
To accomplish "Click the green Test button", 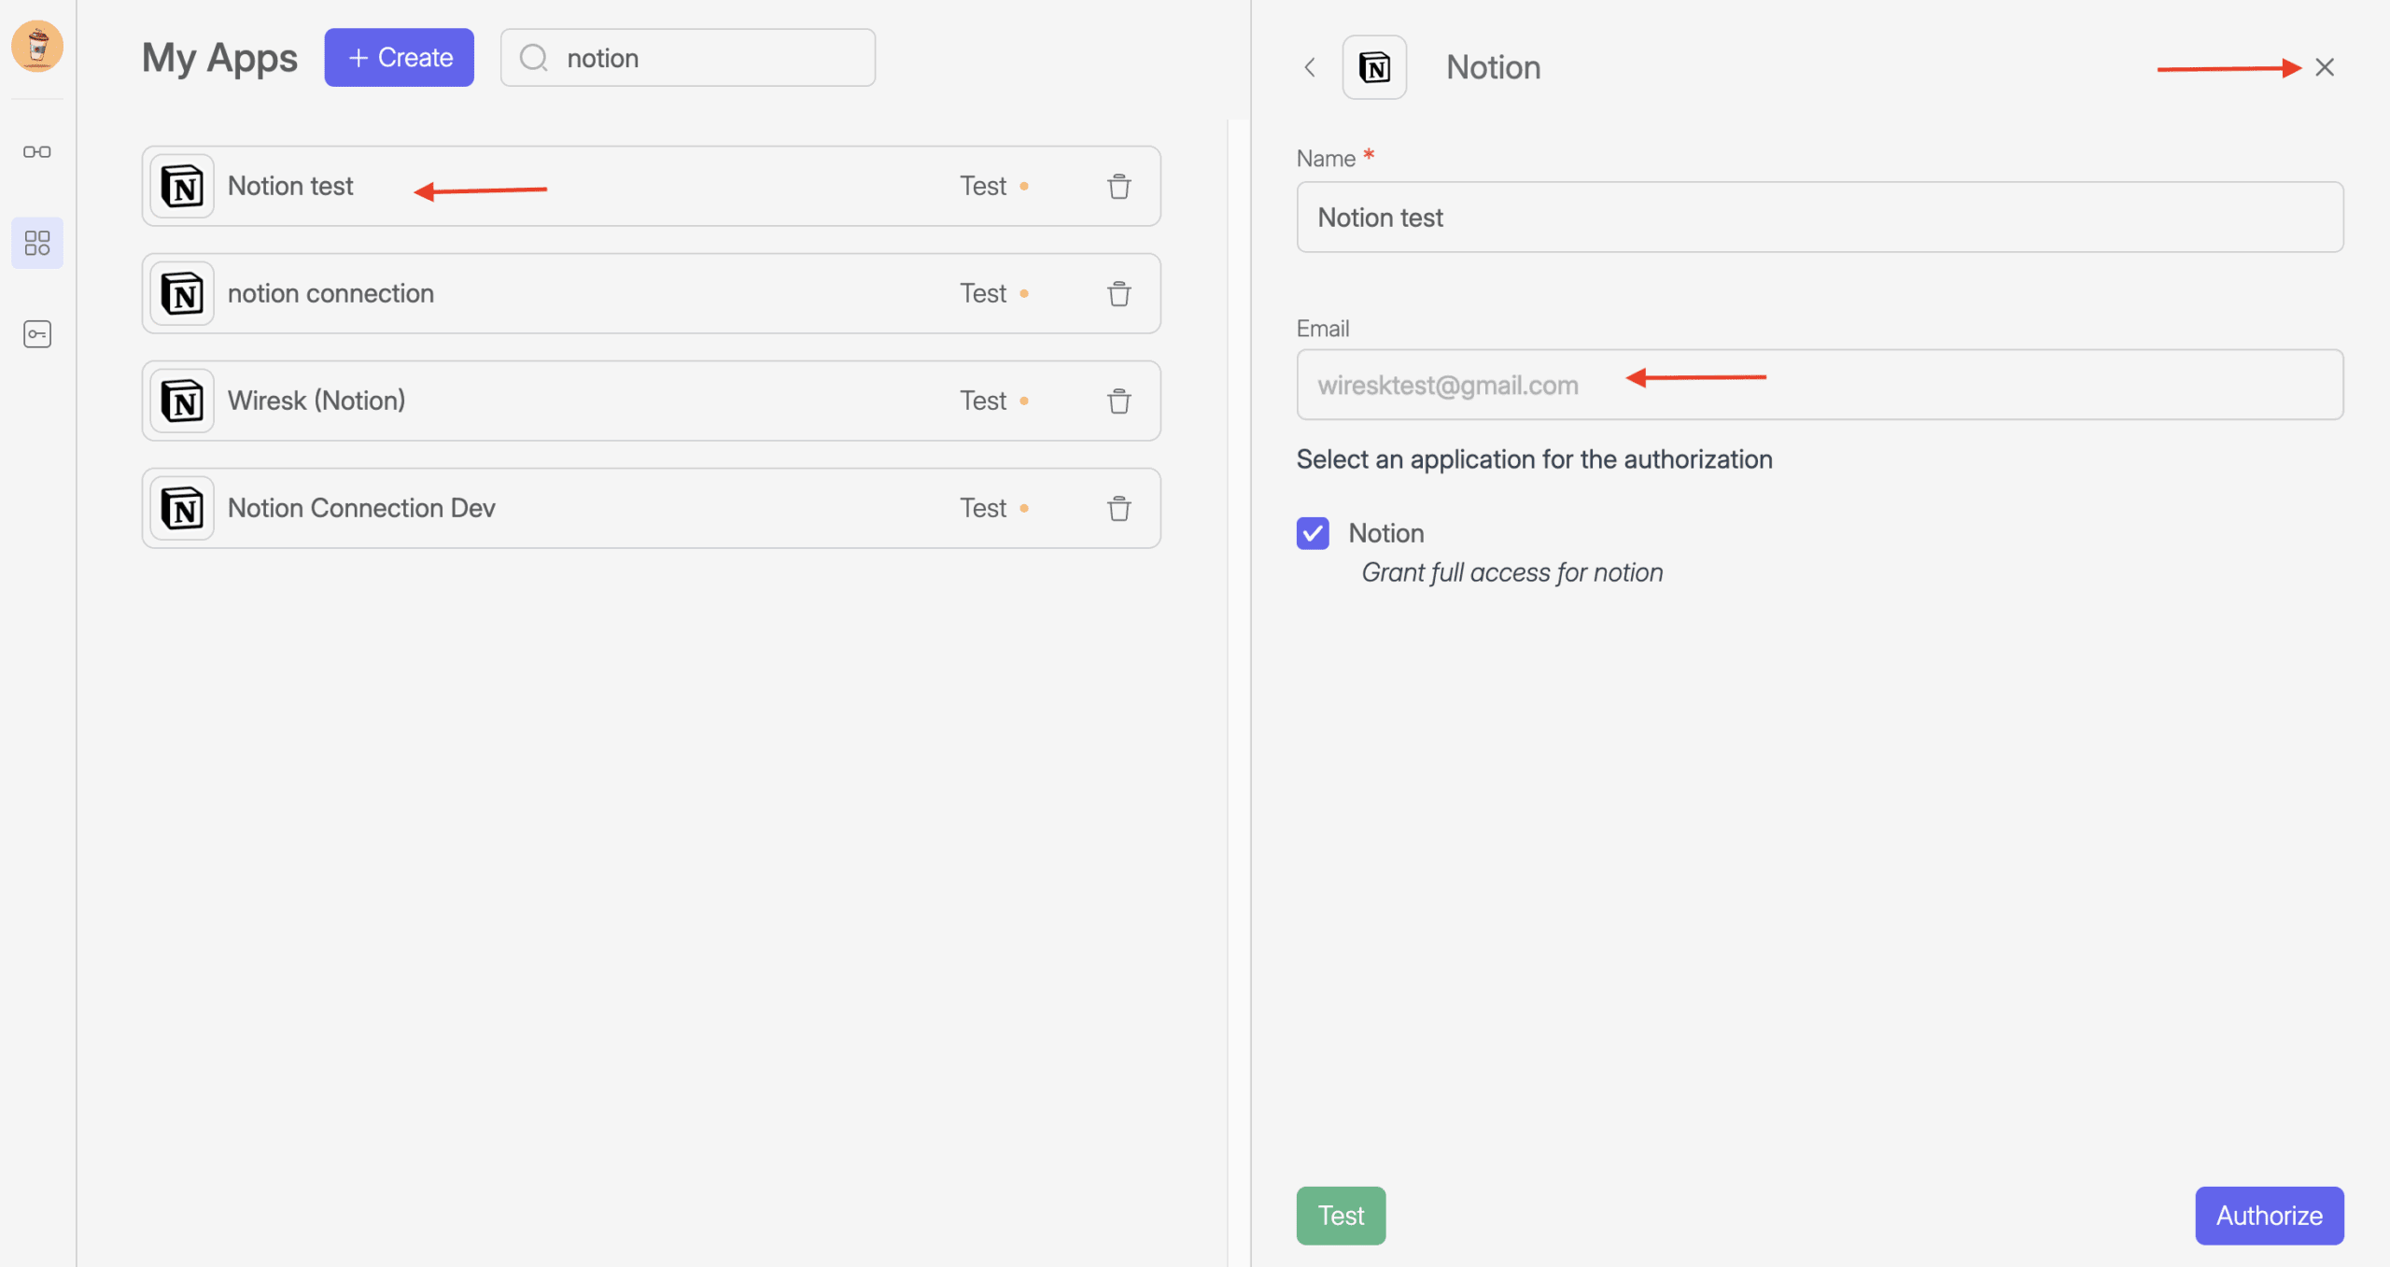I will pos(1341,1215).
